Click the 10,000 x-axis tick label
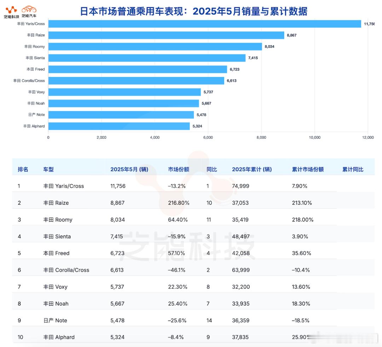 click(x=314, y=137)
